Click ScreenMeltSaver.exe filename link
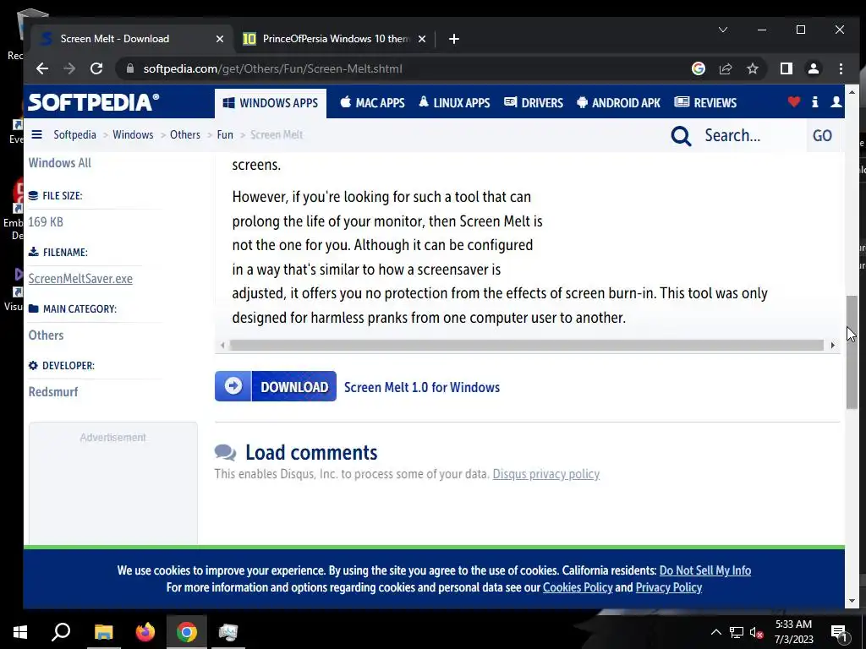The height and width of the screenshot is (649, 866). (80, 279)
